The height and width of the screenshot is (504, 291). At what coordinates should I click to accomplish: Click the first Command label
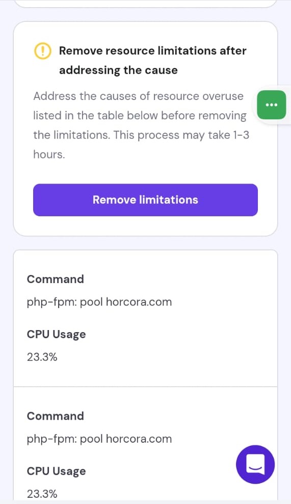pyautogui.click(x=55, y=279)
